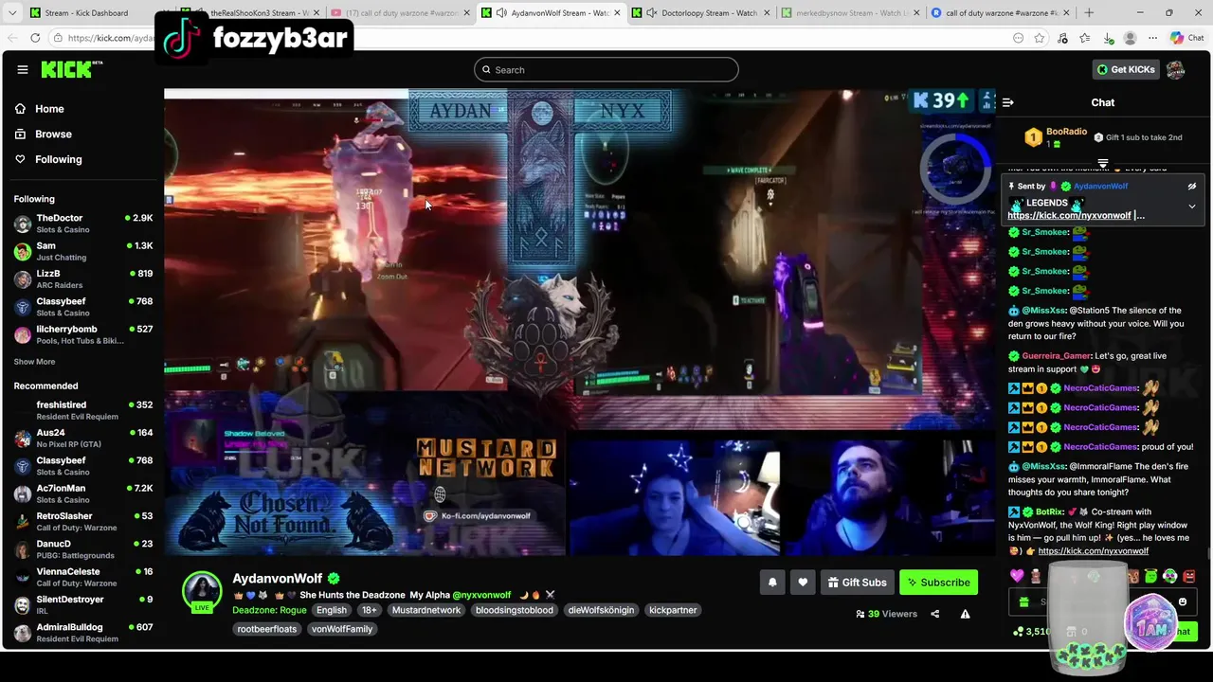1213x682 pixels.
Task: Bookmark page with star icon
Action: (1040, 38)
